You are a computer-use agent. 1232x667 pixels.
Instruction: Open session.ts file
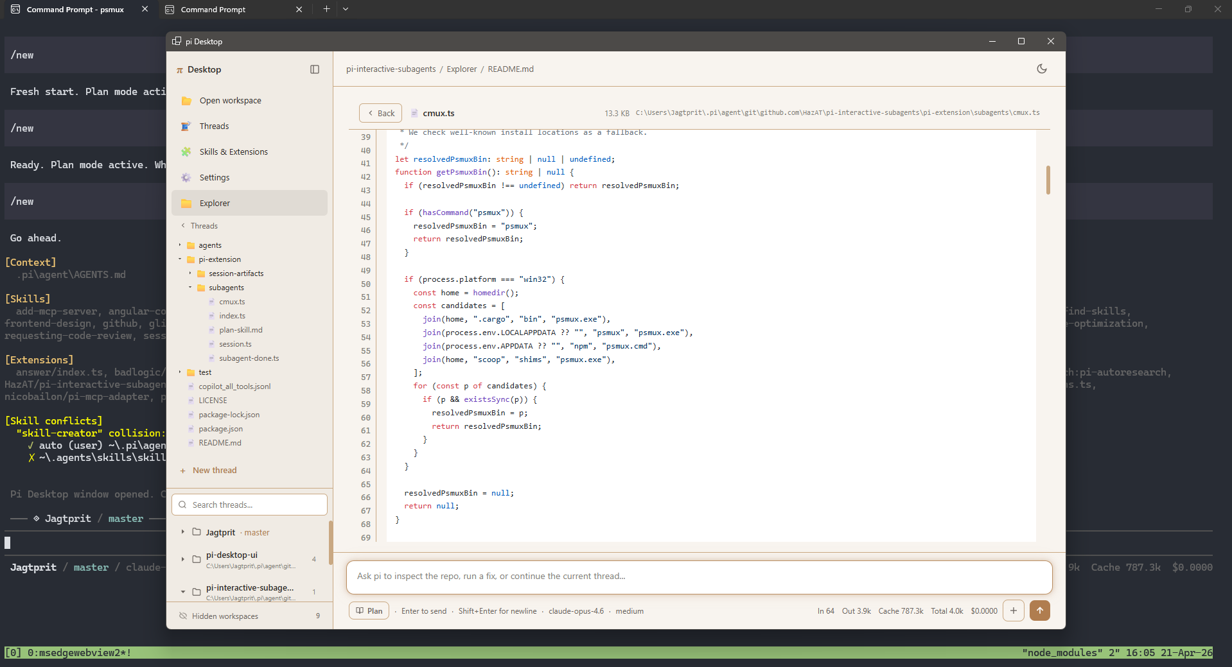235,344
